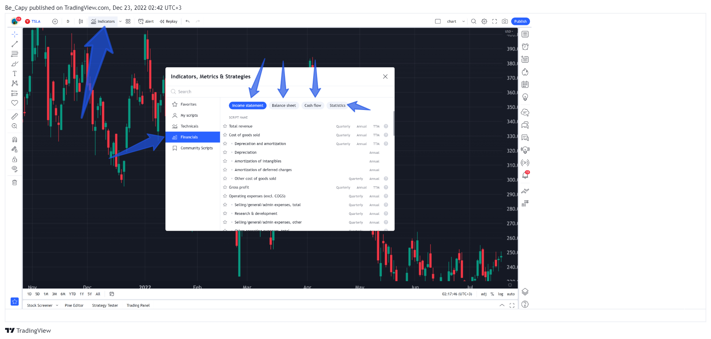Open the candlestick chart style selector
711x339 pixels.
click(81, 22)
